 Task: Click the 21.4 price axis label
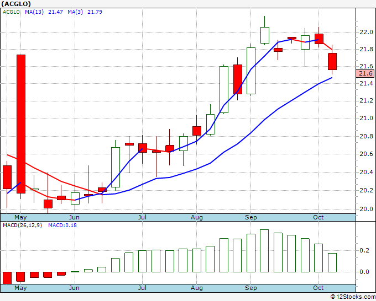[366, 83]
